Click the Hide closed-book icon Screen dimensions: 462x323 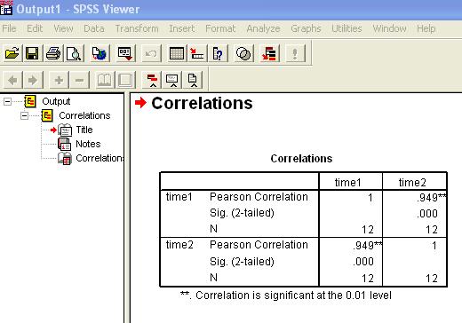(x=125, y=80)
